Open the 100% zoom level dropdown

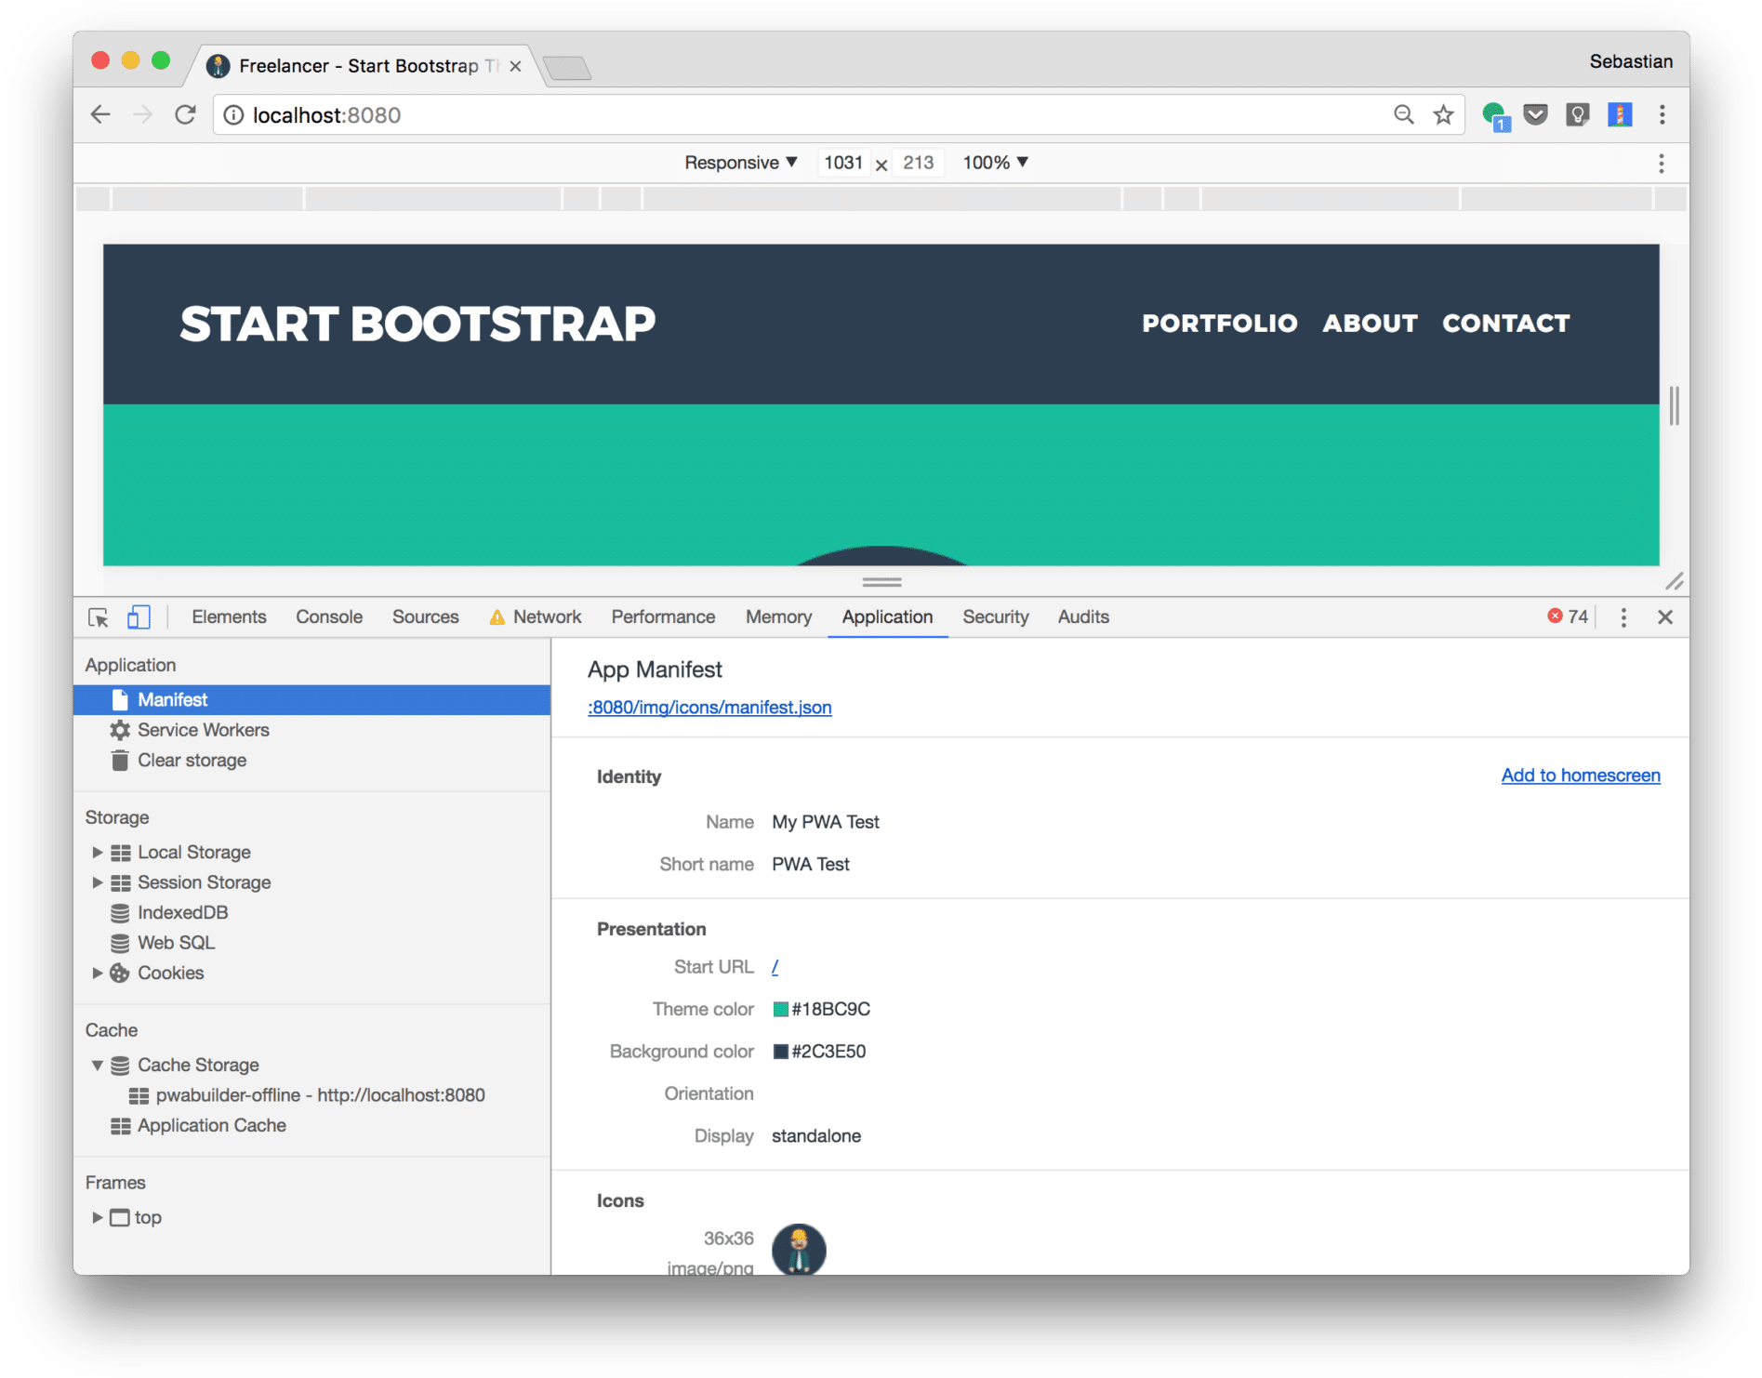point(995,163)
